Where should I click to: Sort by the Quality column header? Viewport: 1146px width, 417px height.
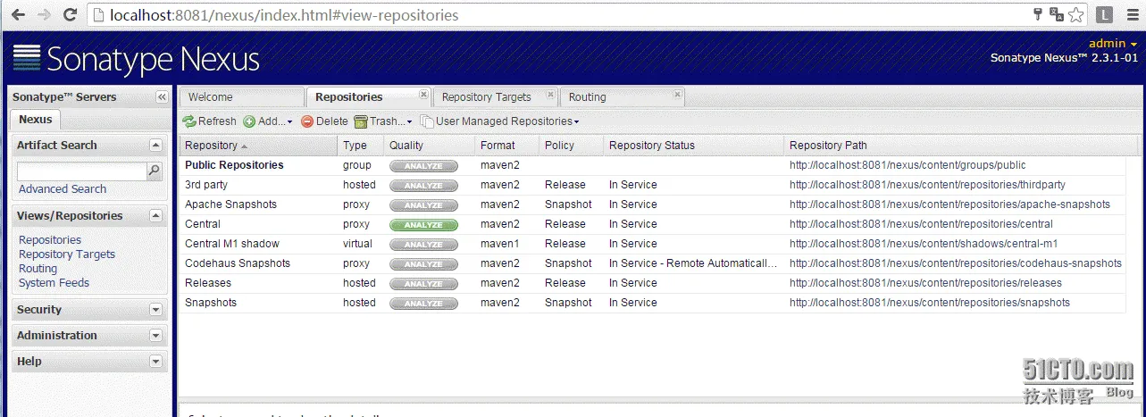pos(430,146)
